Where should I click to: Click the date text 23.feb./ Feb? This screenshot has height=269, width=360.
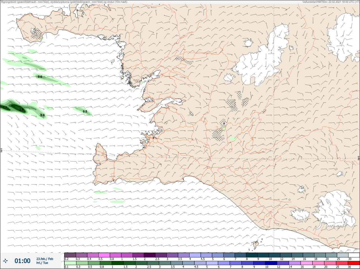pos(45,259)
